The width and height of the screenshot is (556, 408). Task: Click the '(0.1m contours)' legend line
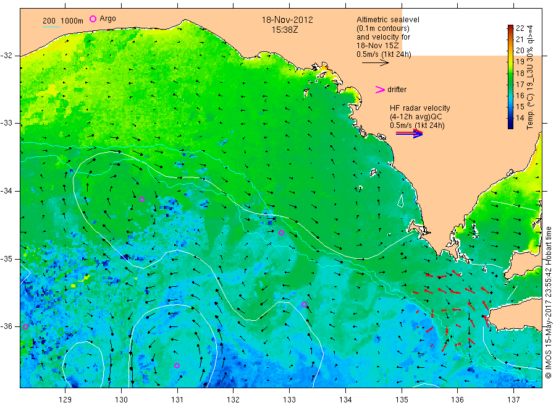(x=383, y=28)
